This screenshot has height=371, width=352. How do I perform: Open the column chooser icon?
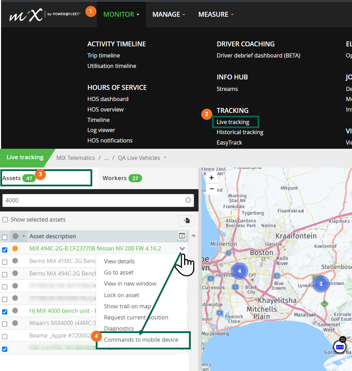click(182, 235)
